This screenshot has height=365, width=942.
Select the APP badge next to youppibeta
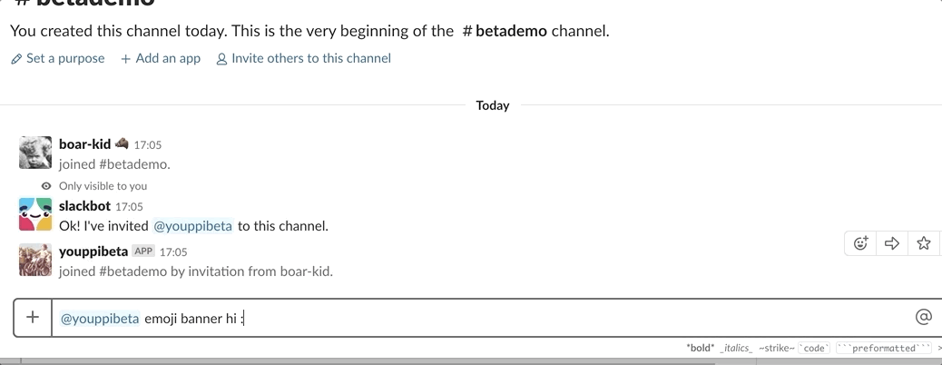pos(143,251)
